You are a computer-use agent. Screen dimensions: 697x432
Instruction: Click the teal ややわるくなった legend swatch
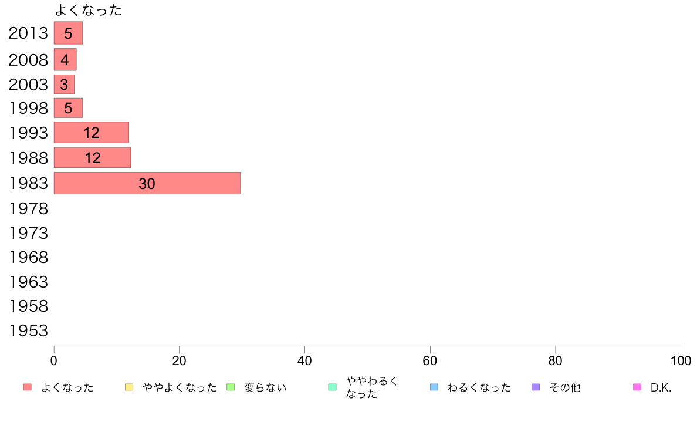tap(332, 387)
